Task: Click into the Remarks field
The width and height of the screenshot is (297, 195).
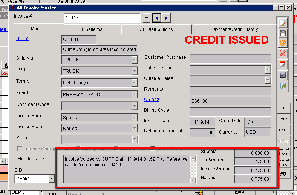Action: [230, 91]
